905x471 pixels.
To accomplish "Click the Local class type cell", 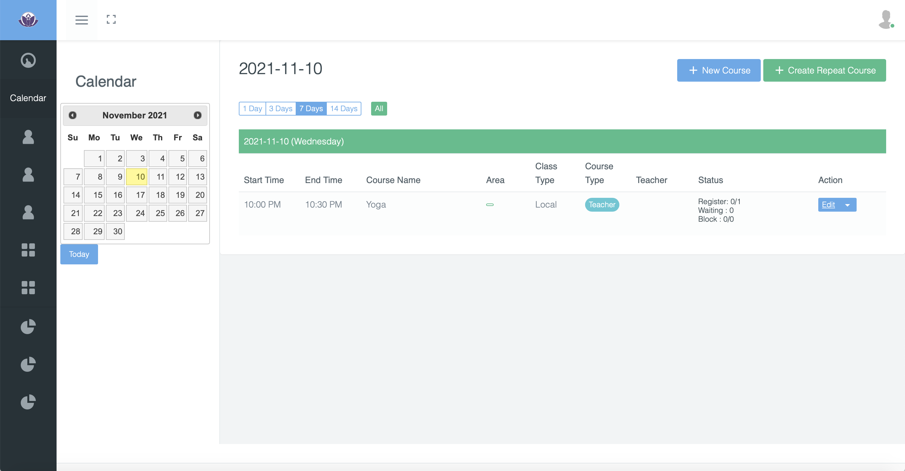I will click(546, 205).
